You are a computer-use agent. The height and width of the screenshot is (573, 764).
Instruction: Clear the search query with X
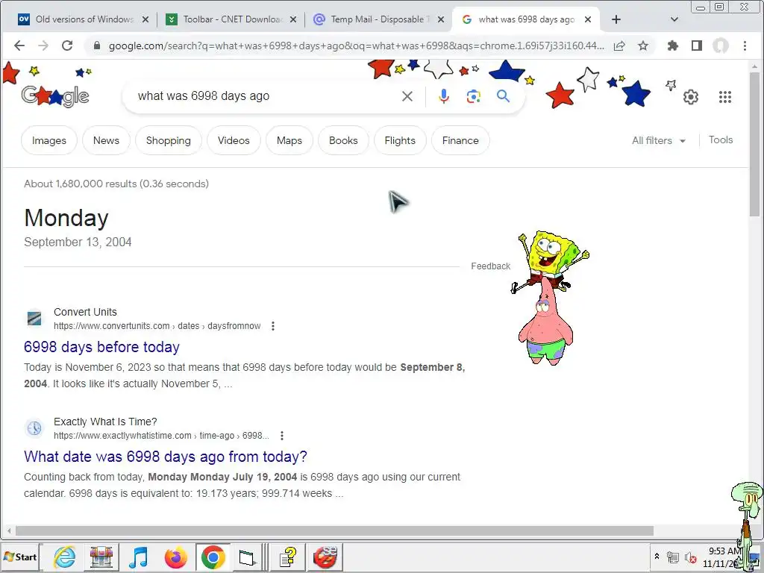(407, 96)
